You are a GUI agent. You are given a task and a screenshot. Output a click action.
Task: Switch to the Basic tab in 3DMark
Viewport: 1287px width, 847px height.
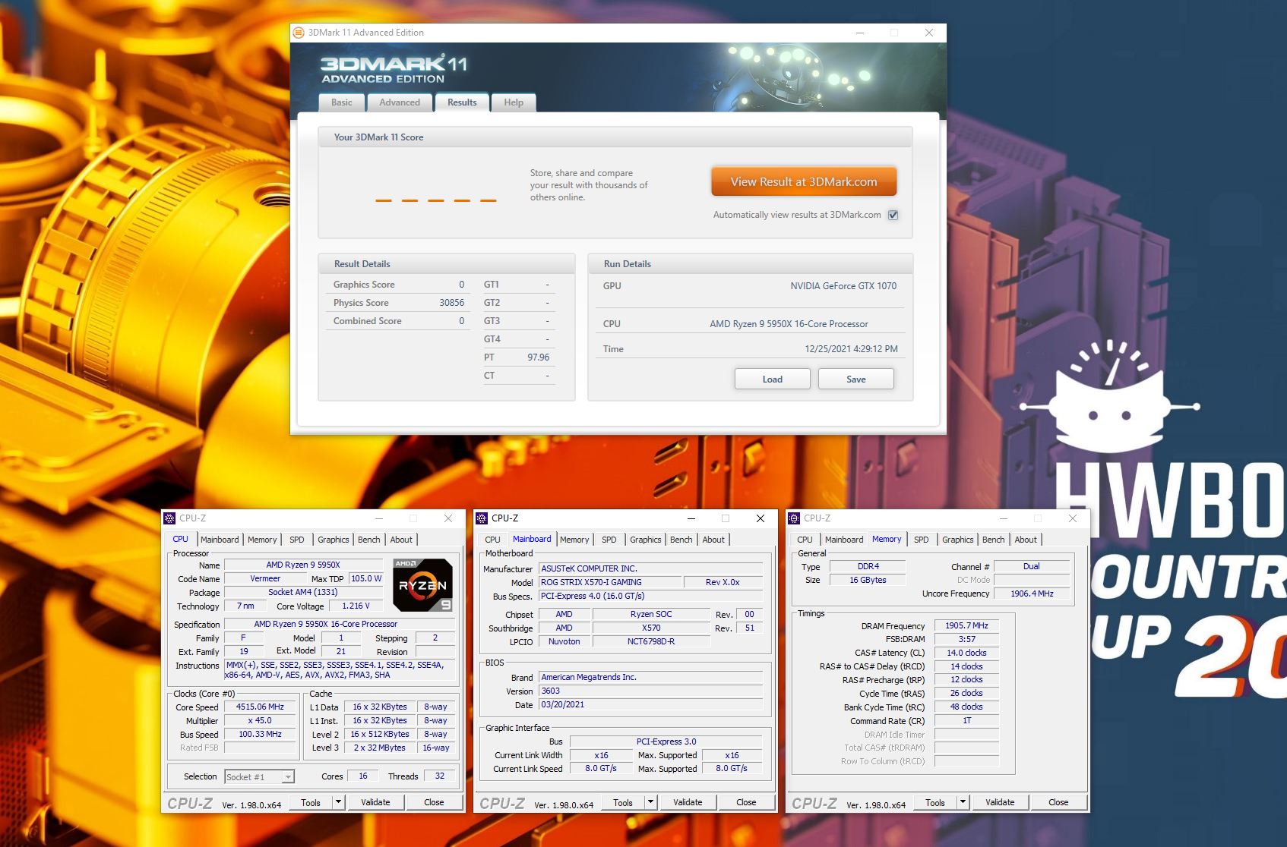coord(342,102)
